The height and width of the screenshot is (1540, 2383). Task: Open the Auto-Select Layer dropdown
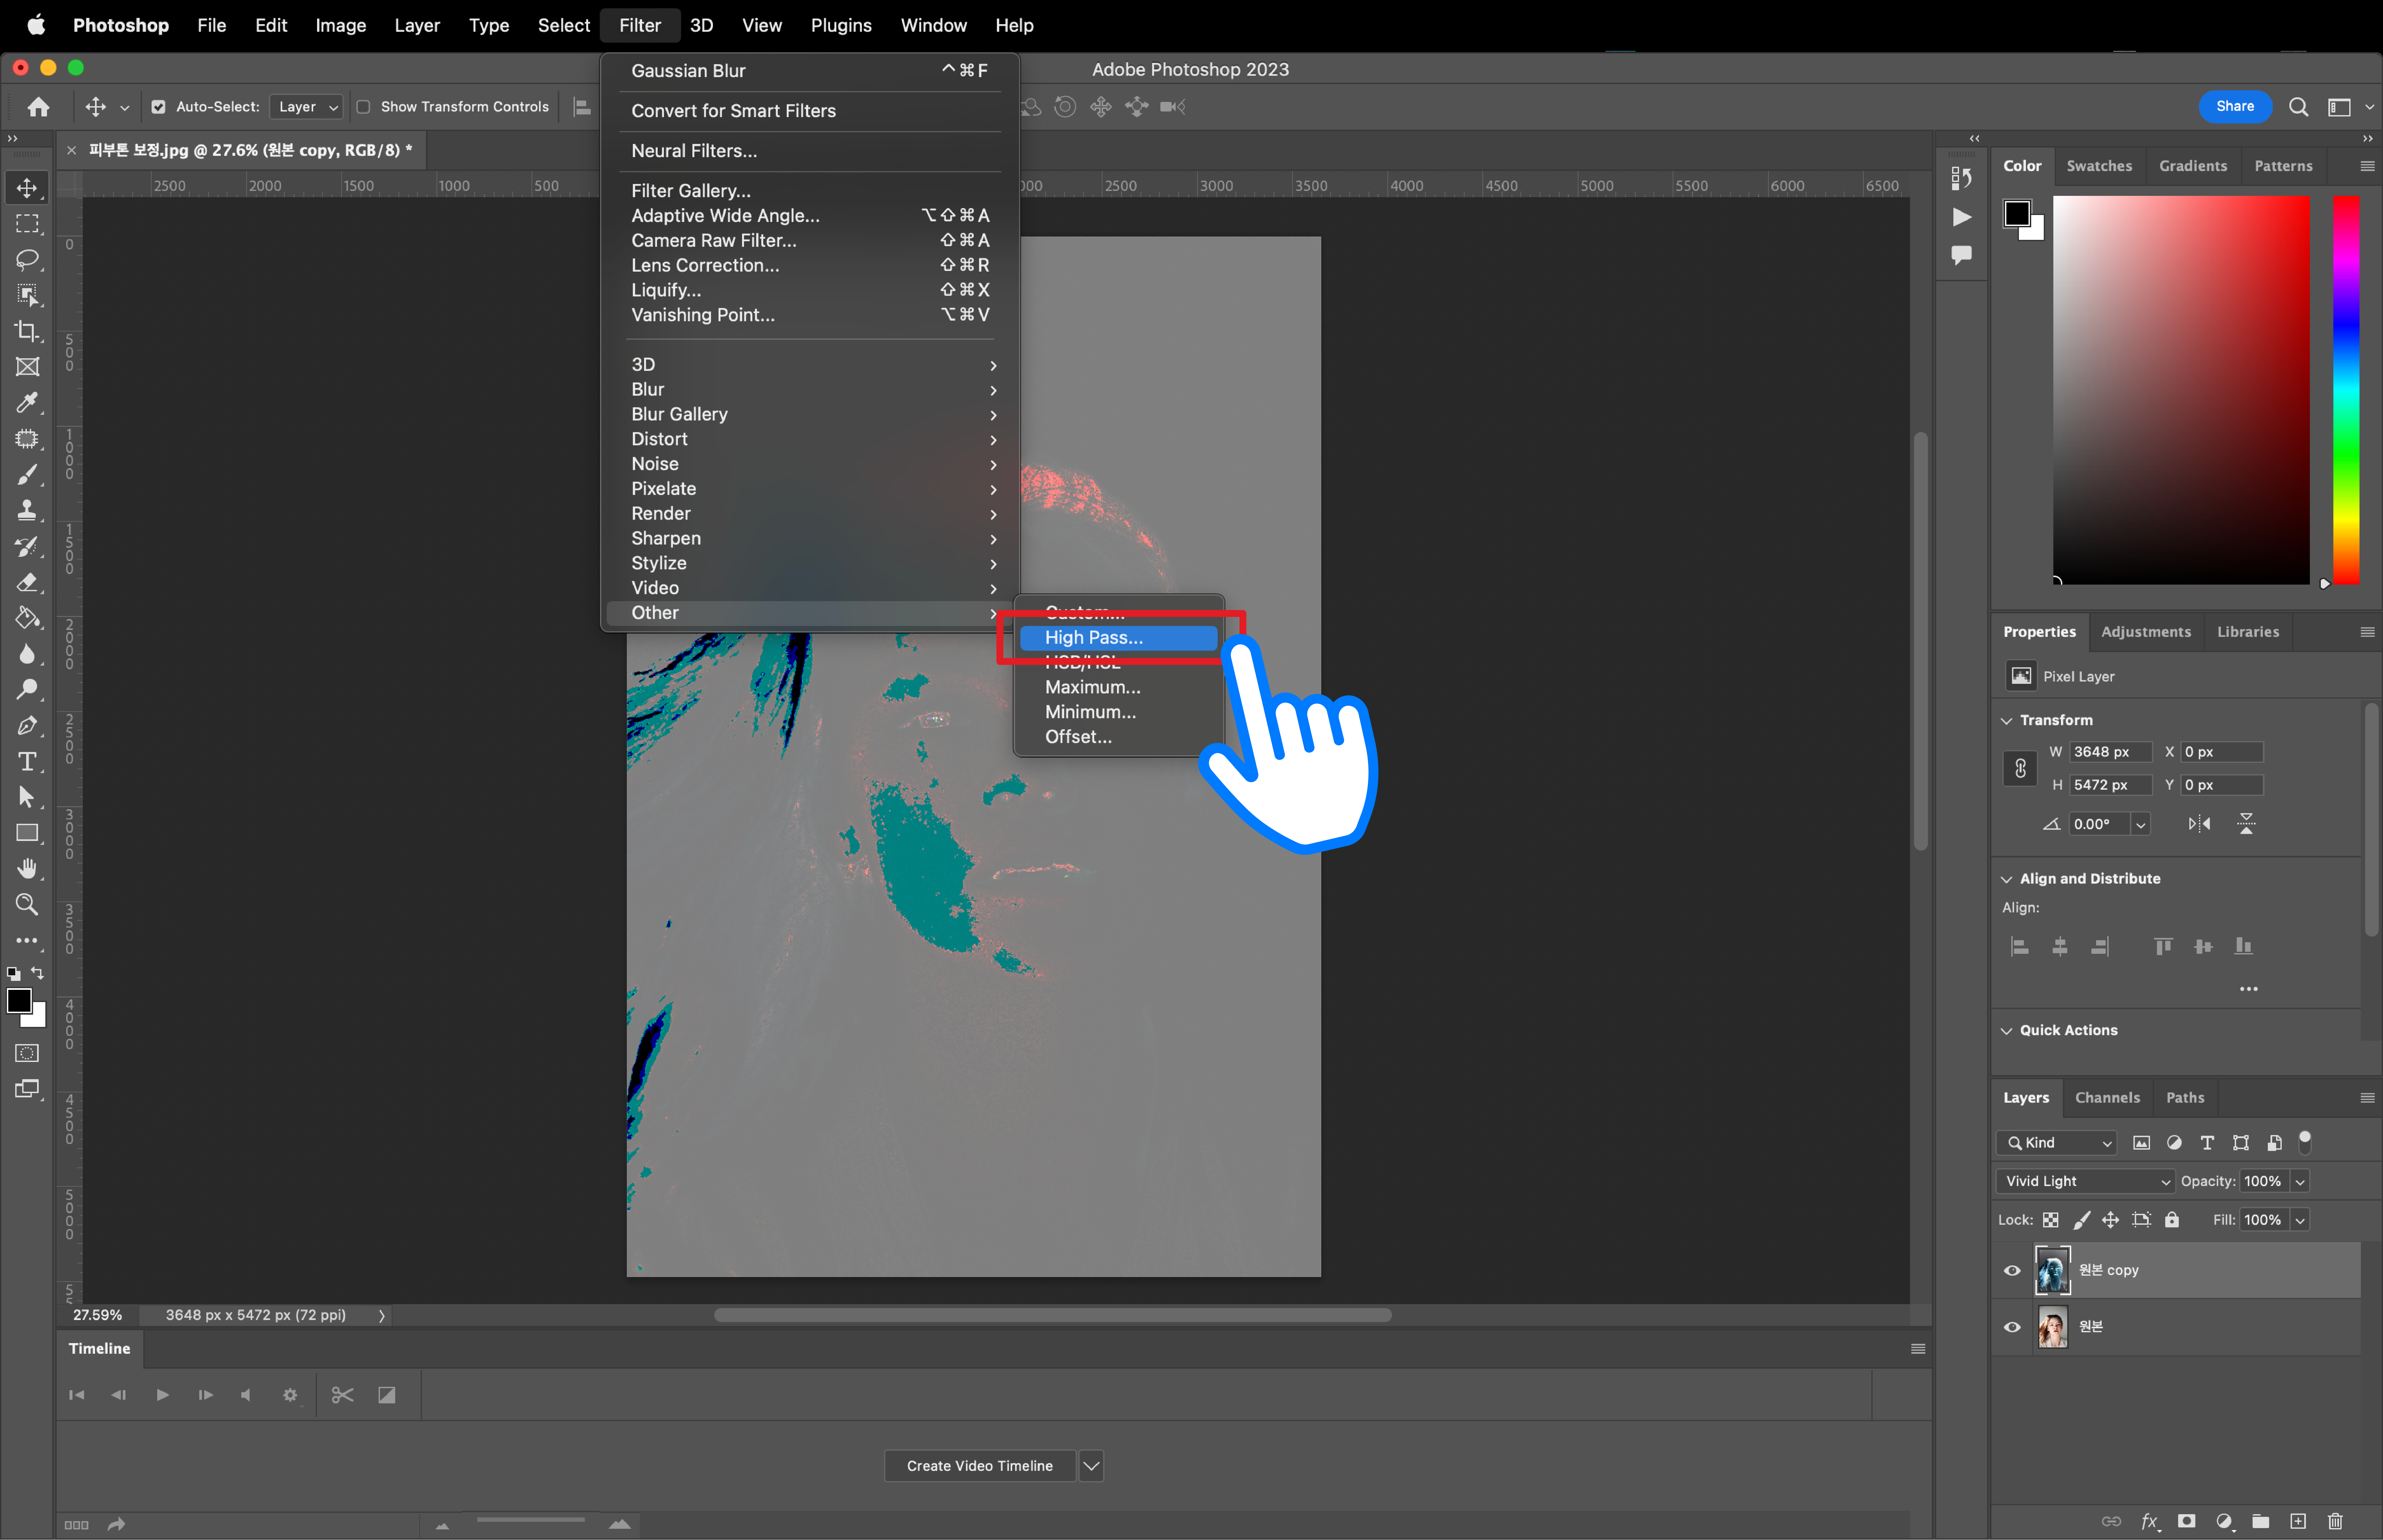click(x=306, y=107)
